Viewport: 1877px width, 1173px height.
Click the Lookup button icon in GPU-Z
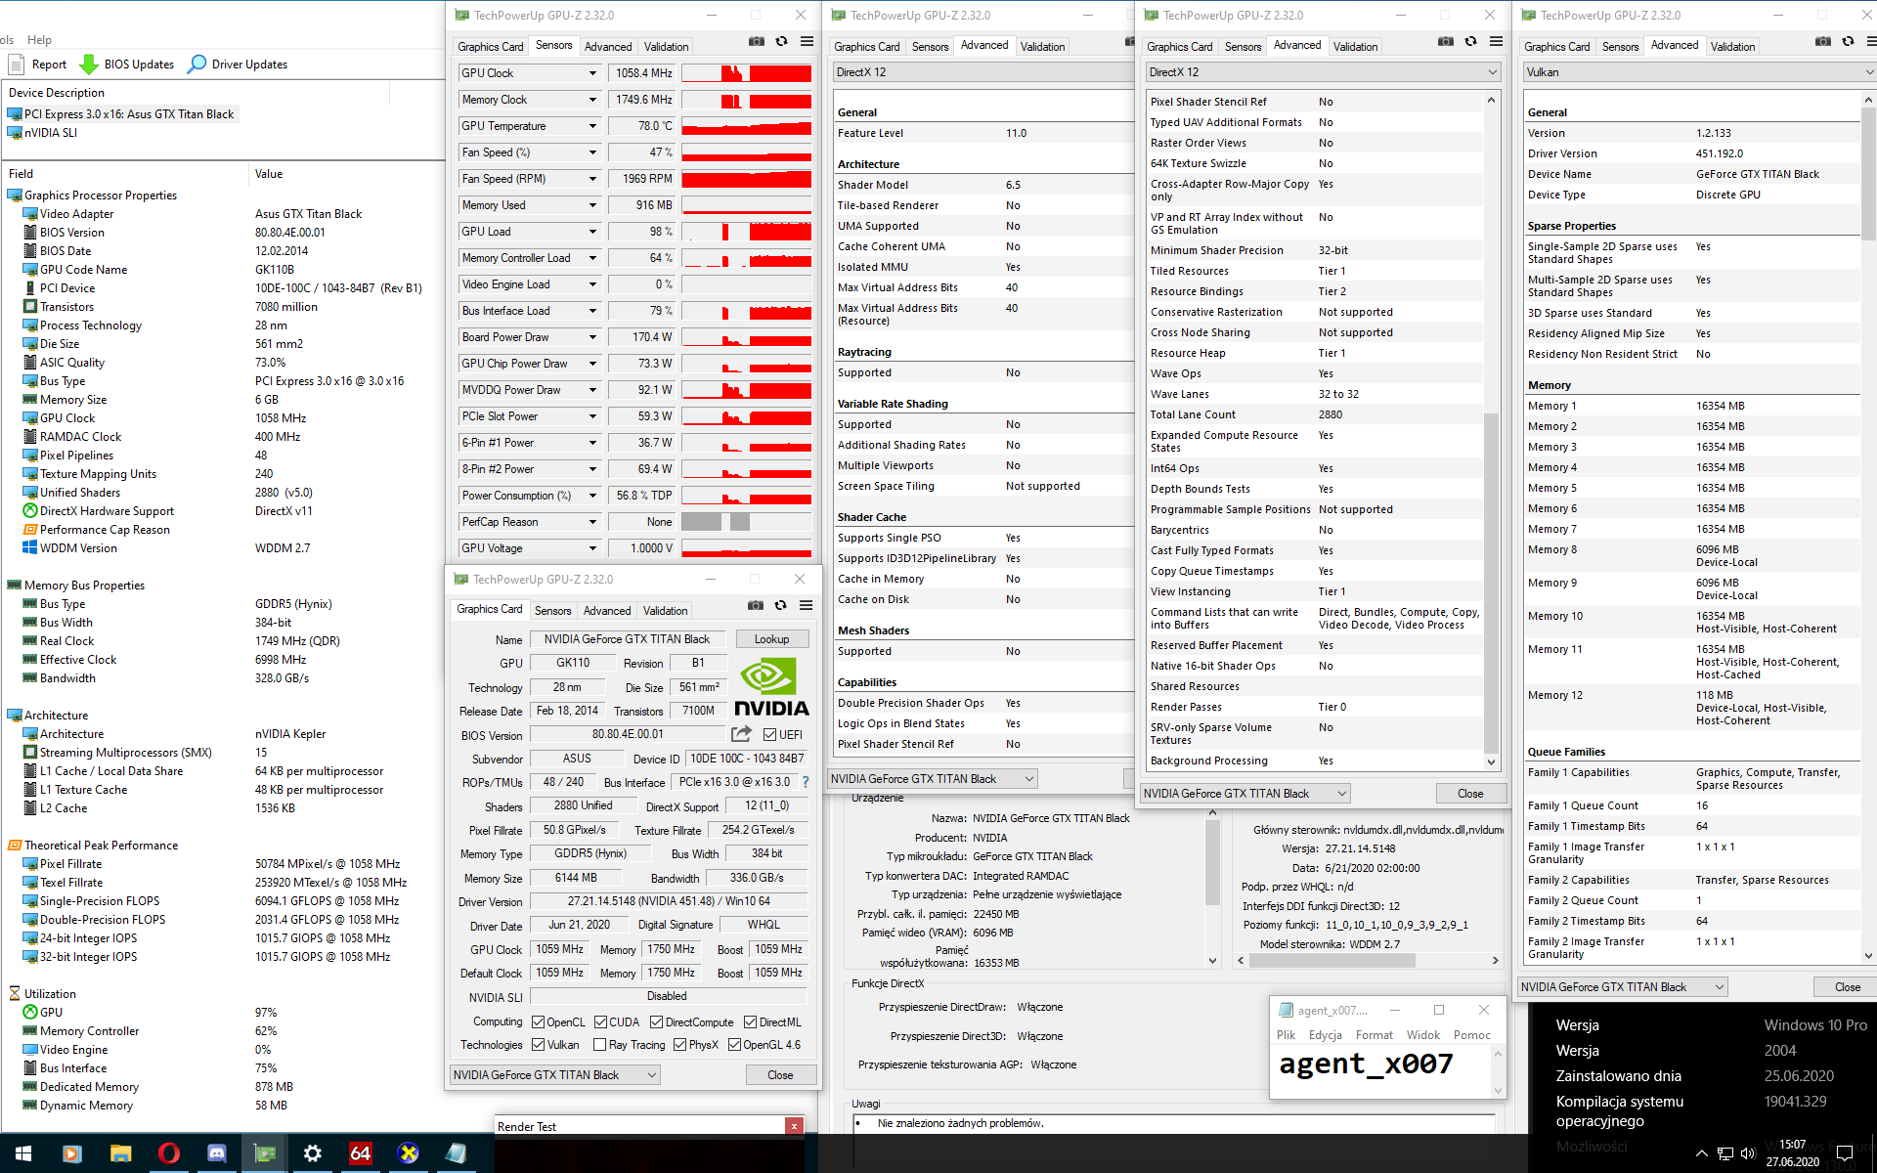pyautogui.click(x=773, y=638)
